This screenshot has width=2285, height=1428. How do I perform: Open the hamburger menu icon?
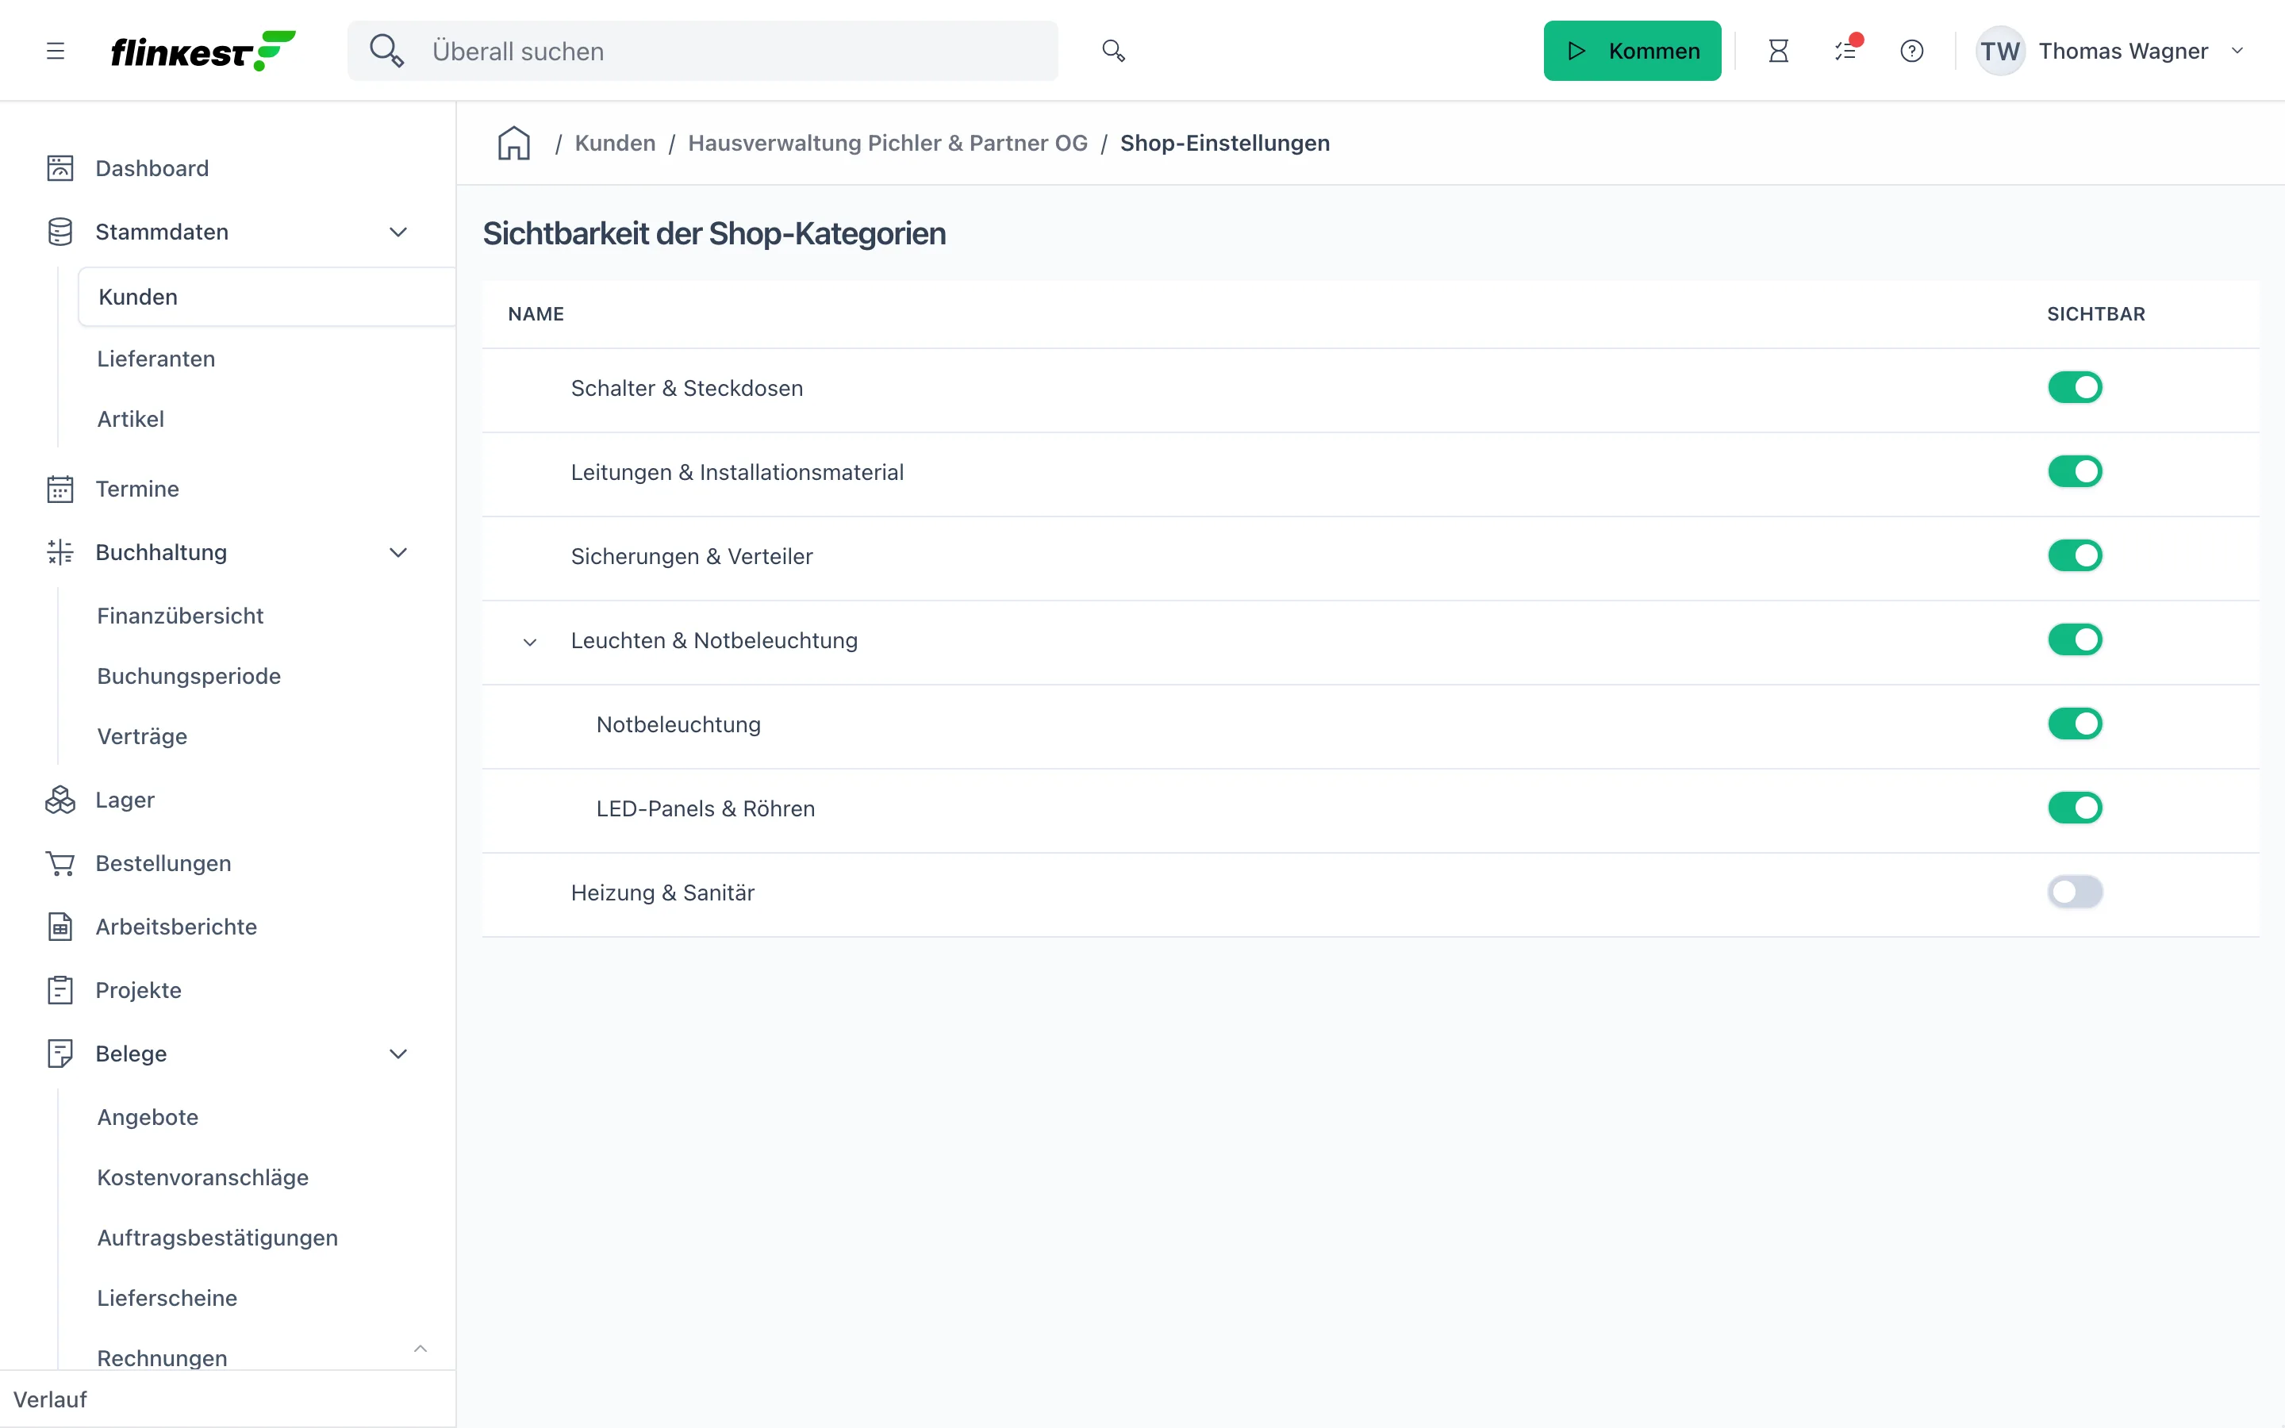click(56, 51)
